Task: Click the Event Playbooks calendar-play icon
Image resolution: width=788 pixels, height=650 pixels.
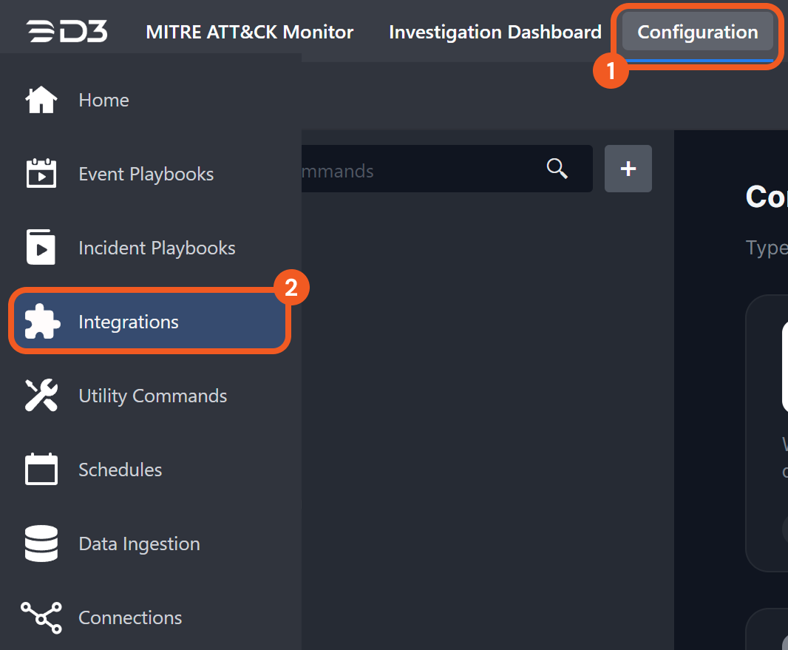Action: [41, 174]
